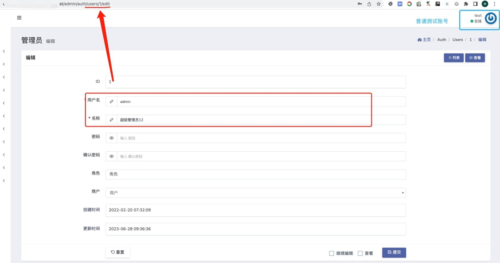This screenshot has height=263, width=500.
Task: Open the paragraph-mark browser extension
Action: (428, 4)
